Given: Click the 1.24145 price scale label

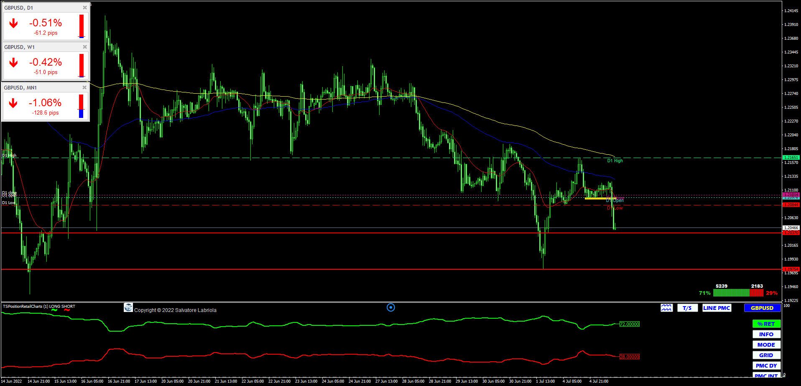Looking at the screenshot, I should [x=791, y=11].
